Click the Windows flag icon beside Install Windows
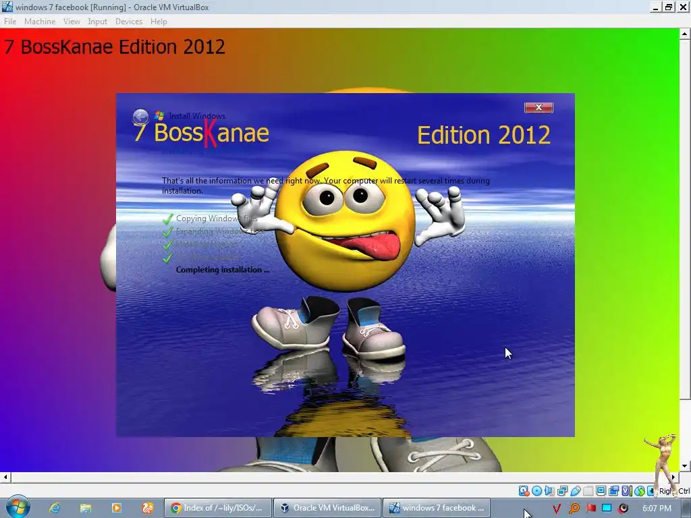This screenshot has height=518, width=691. point(159,116)
